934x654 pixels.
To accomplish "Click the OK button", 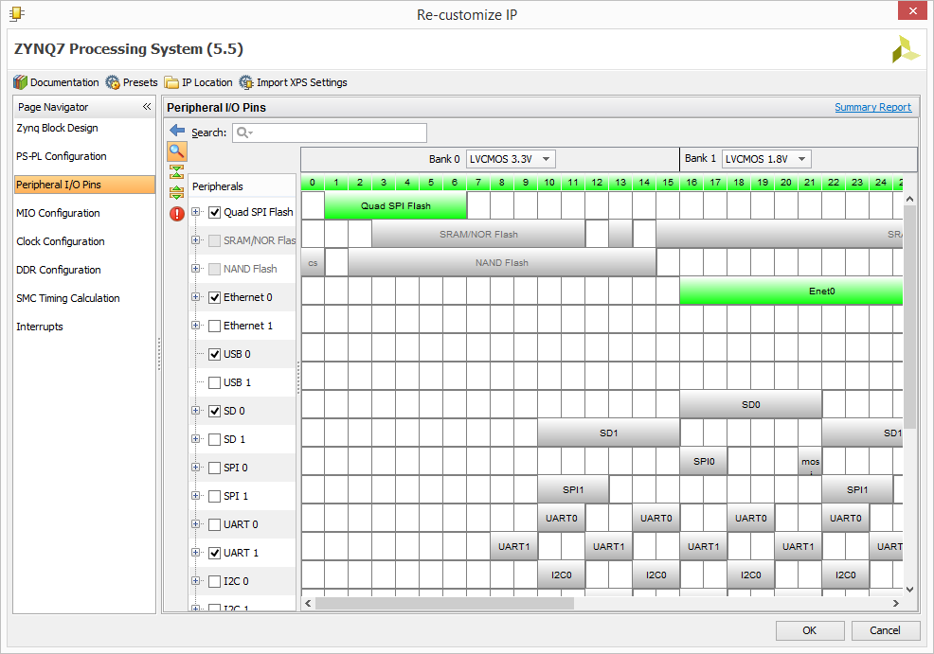I will (x=810, y=630).
